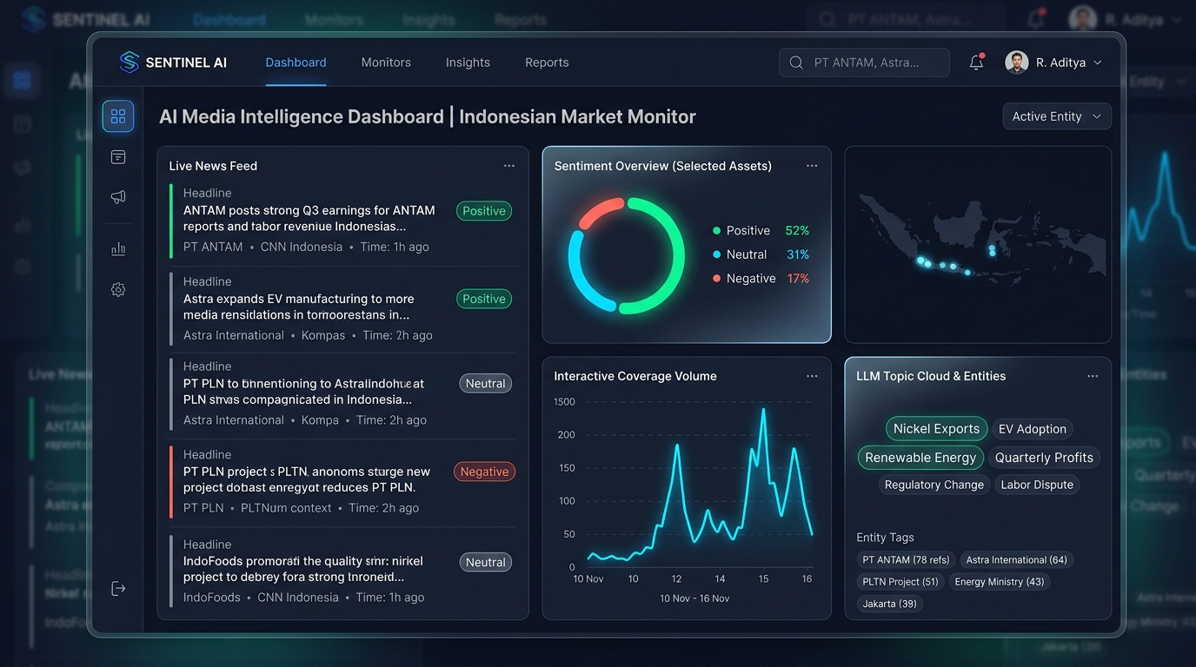Open LLM Topic Cloud options ellipsis
The width and height of the screenshot is (1196, 667).
[x=1093, y=376]
